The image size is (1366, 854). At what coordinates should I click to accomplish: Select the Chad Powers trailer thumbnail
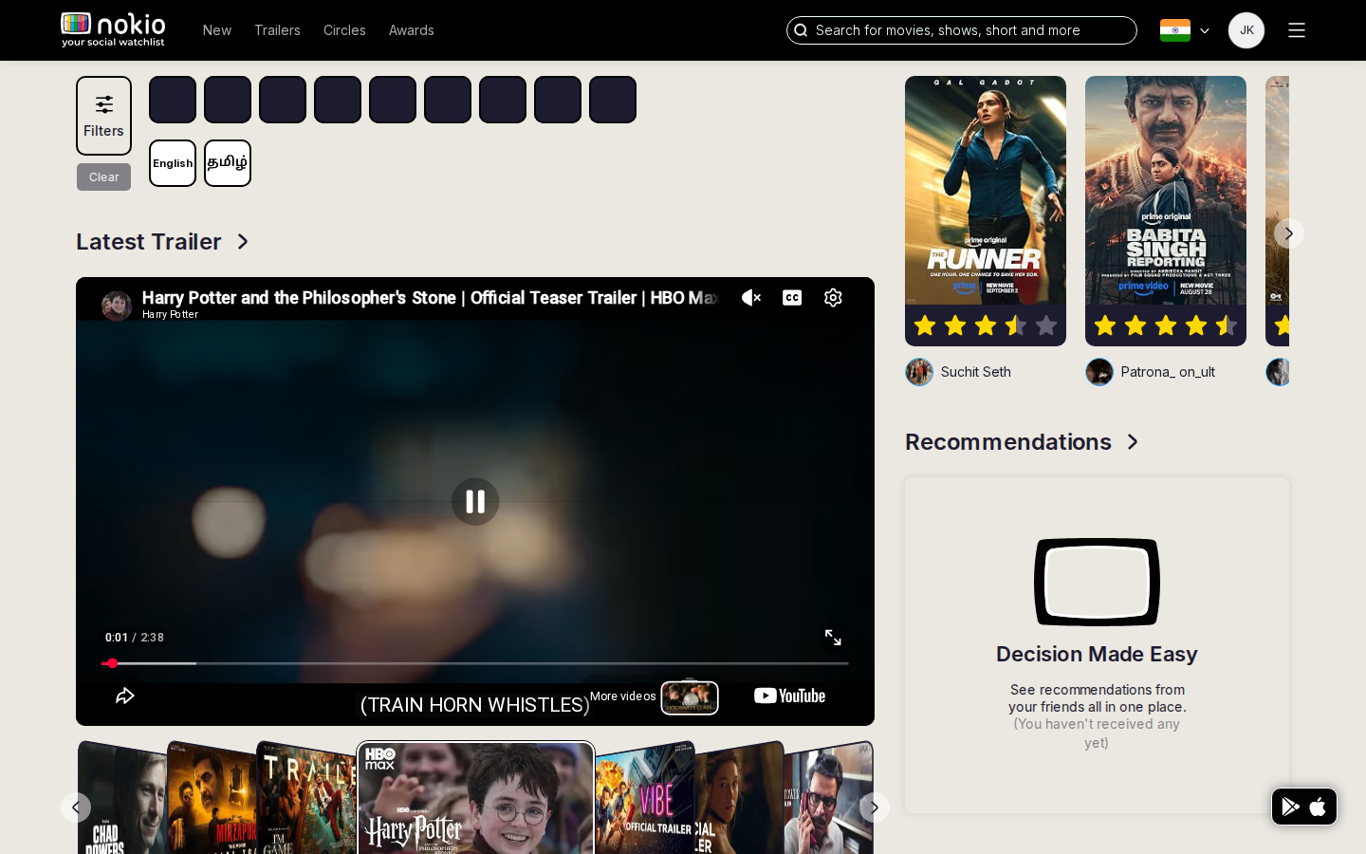(121, 799)
